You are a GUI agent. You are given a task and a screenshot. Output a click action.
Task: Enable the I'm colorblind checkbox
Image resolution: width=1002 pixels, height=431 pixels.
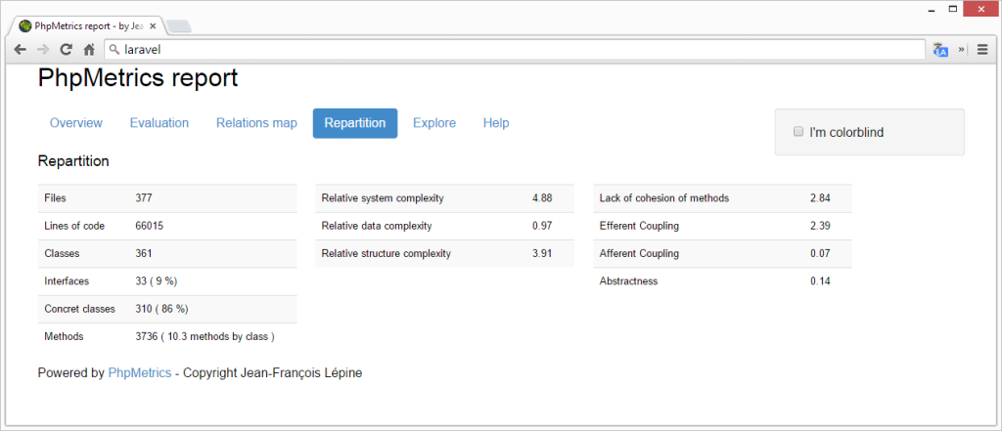(798, 132)
